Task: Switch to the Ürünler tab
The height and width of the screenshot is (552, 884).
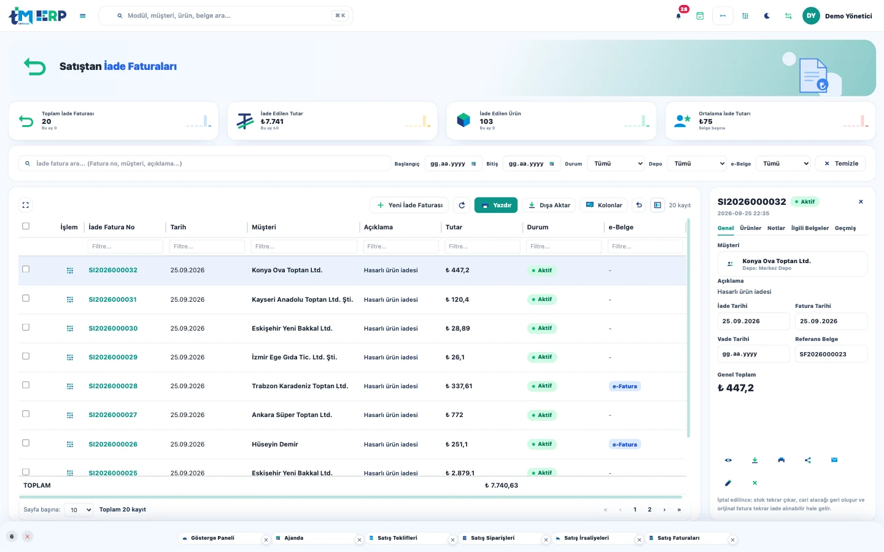Action: pos(750,228)
